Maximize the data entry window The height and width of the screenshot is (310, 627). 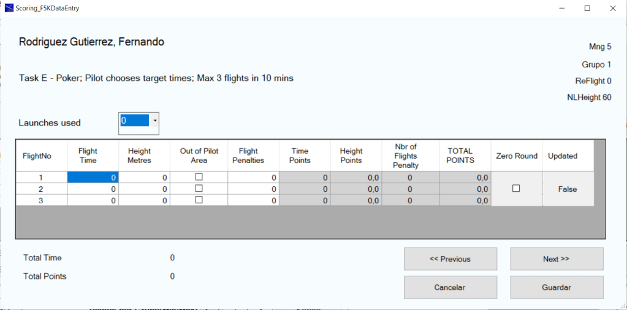pos(587,9)
